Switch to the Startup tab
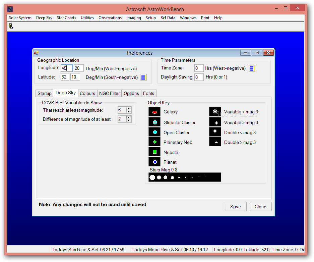314x262 pixels. click(x=45, y=93)
